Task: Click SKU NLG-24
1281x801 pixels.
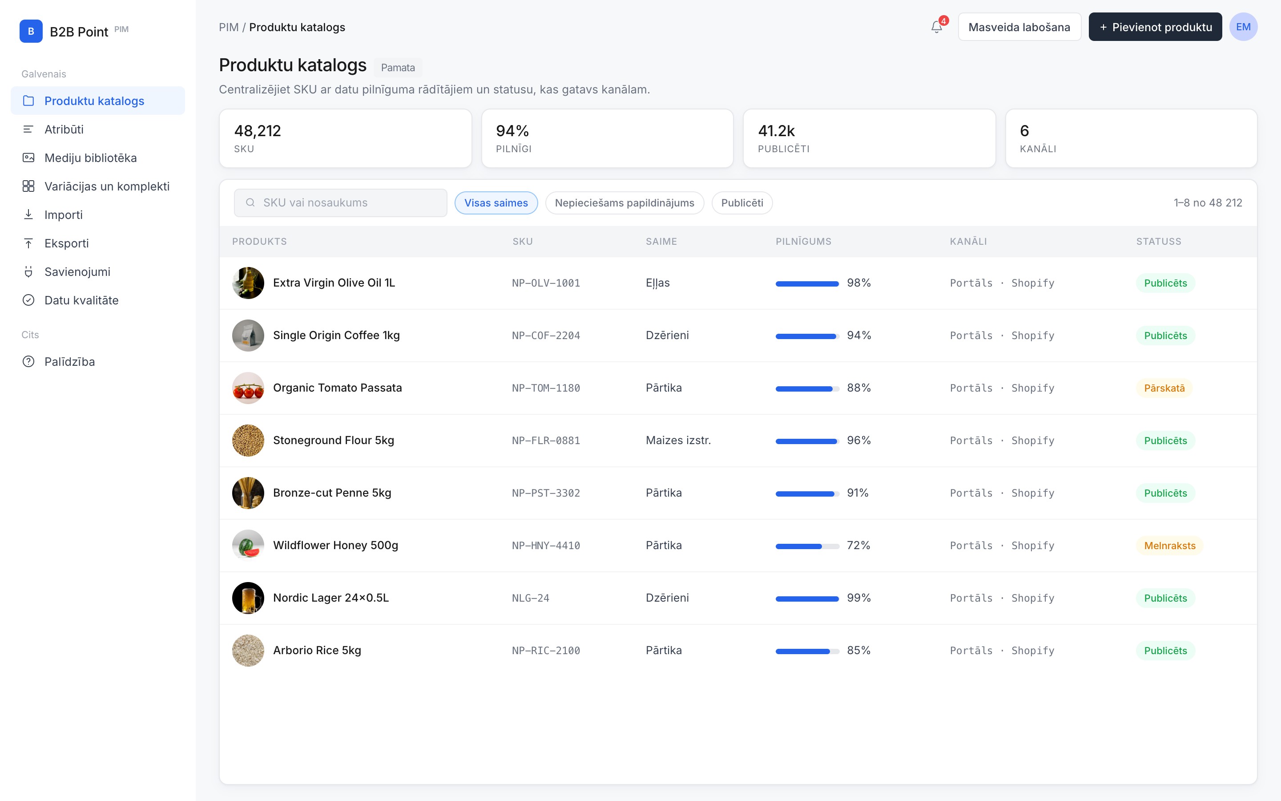Action: (x=530, y=598)
